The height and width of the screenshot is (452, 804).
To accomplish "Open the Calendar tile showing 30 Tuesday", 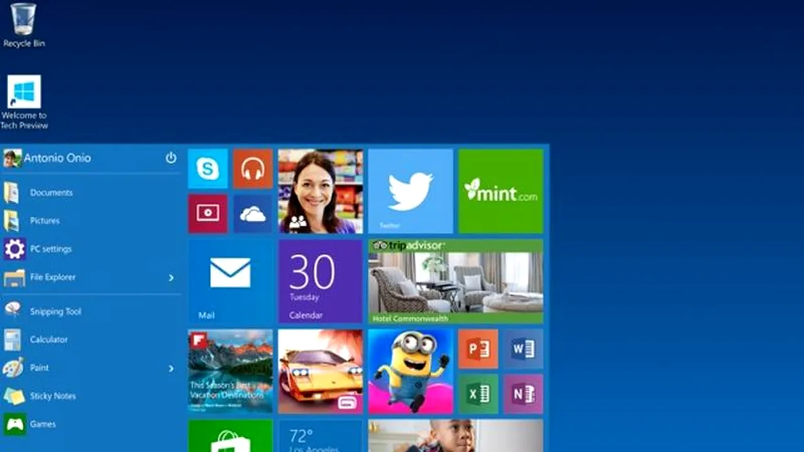I will (x=320, y=281).
